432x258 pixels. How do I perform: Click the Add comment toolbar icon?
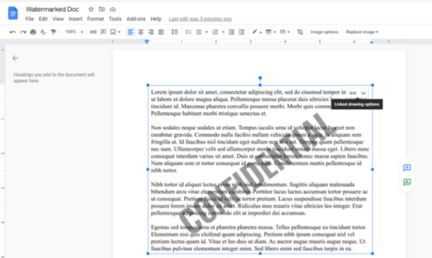[x=103, y=32]
